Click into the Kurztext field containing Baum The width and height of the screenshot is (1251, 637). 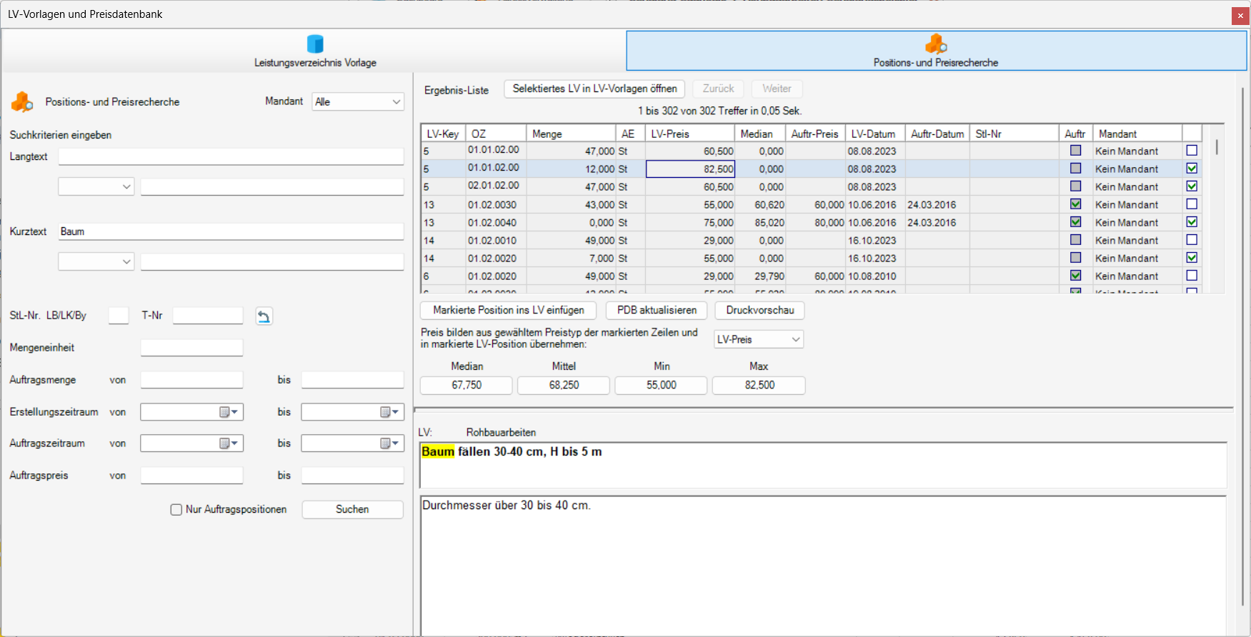coord(231,232)
